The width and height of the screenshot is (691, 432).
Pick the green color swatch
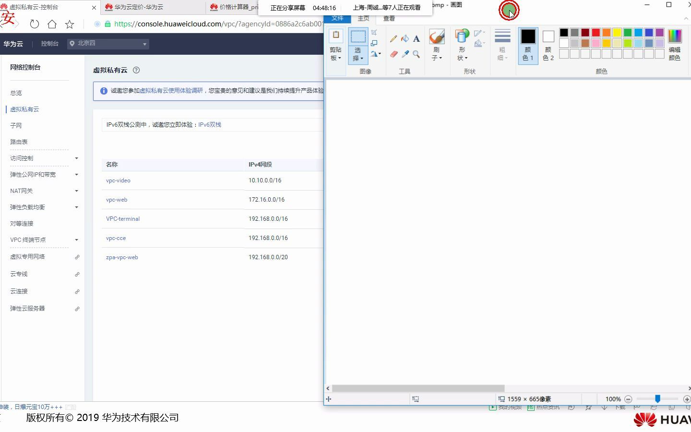point(628,33)
